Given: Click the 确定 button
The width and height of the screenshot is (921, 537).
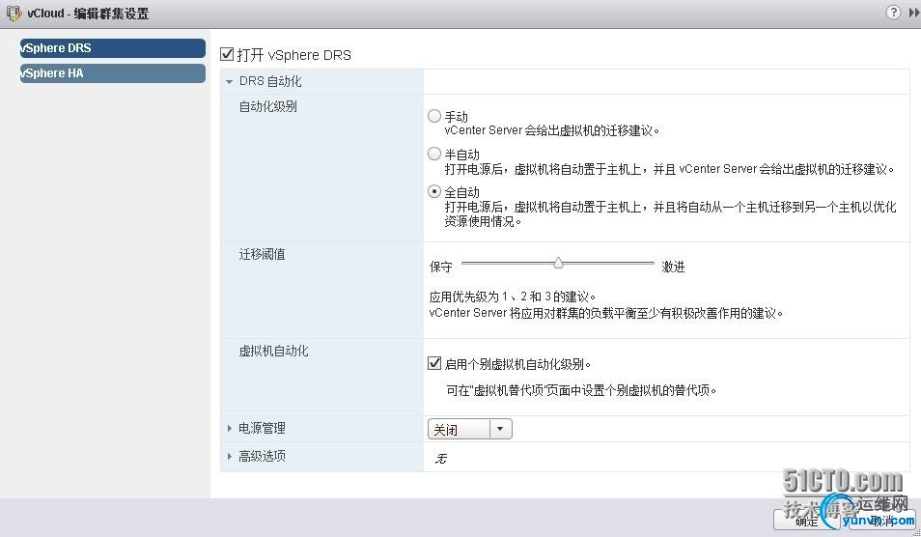Looking at the screenshot, I should click(x=806, y=521).
